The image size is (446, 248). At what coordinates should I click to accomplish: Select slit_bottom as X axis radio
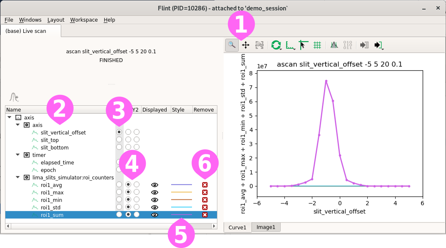coord(119,147)
